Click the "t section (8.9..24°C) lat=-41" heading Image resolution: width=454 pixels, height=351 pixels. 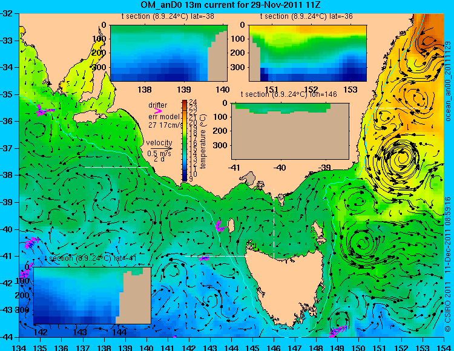[x=91, y=258]
